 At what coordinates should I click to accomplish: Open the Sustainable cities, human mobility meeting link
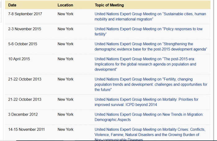point(150,16)
